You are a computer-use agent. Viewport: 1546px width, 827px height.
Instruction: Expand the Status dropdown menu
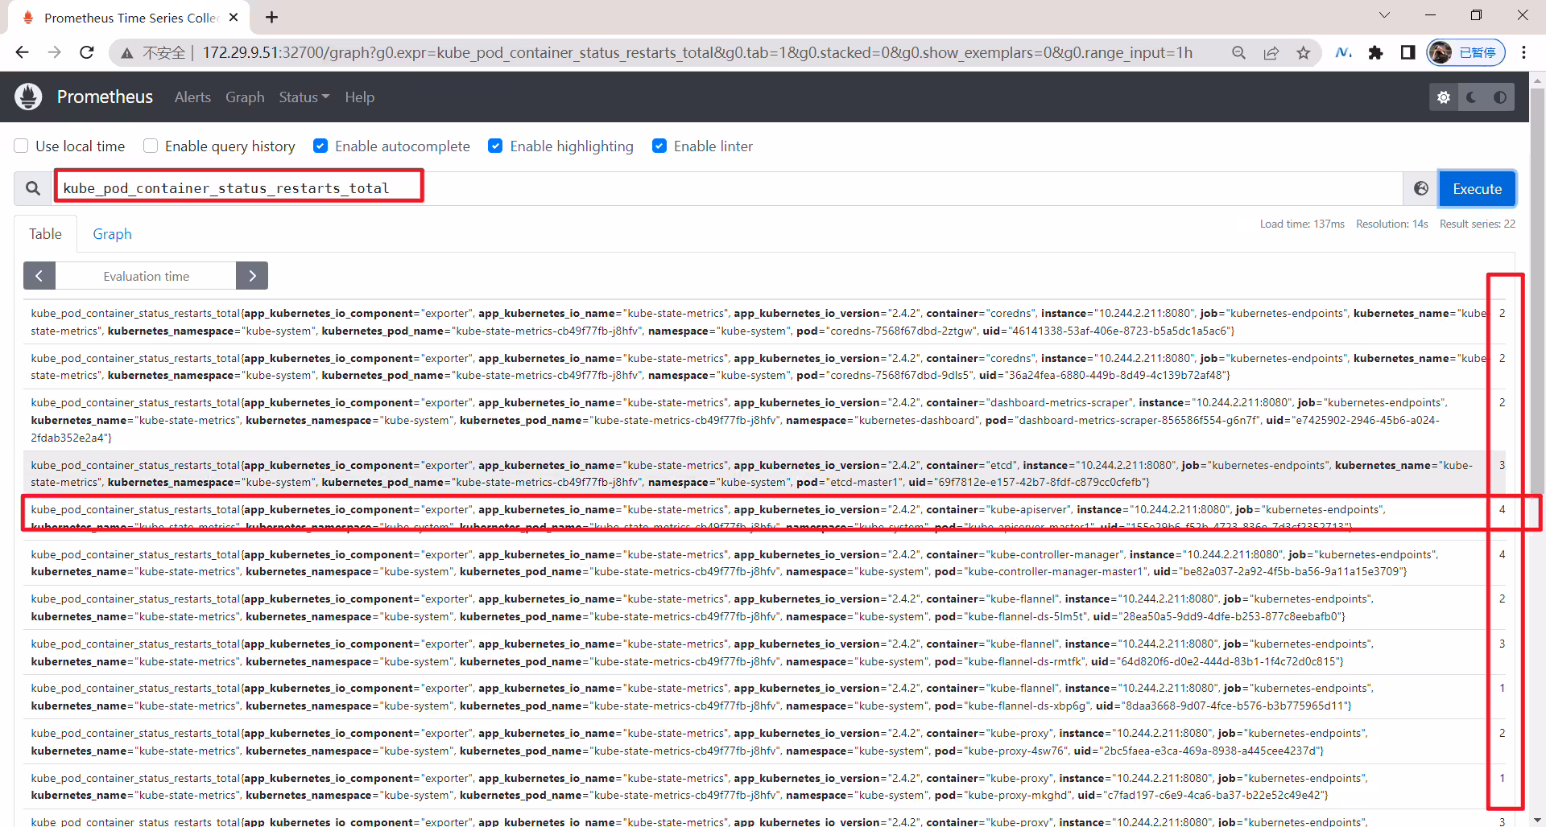click(304, 97)
